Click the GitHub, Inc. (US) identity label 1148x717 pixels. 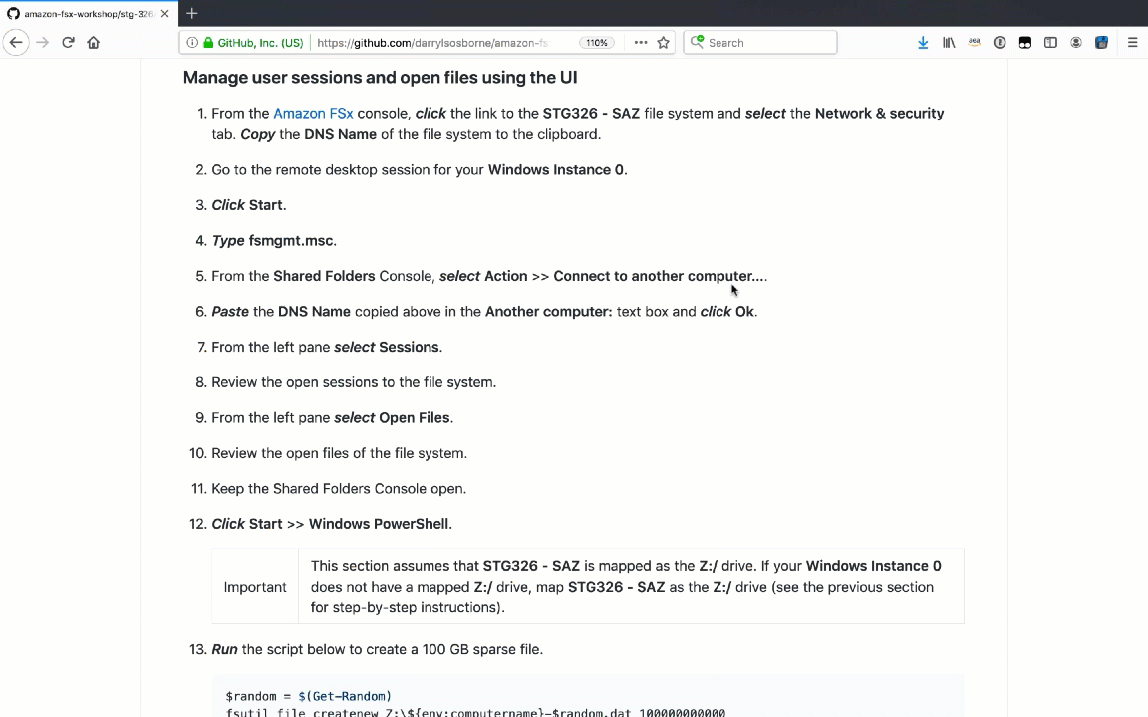260,43
